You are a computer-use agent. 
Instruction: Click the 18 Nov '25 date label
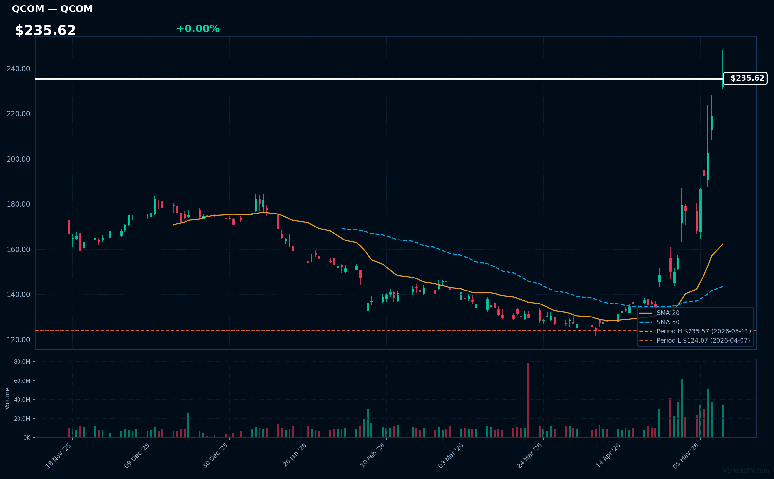[x=58, y=456]
